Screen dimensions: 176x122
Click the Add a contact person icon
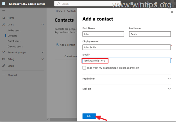(57, 45)
